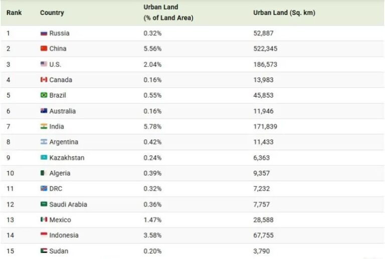The height and width of the screenshot is (259, 385).
Task: Click the Saudi Arabia flag icon
Action: point(44,204)
